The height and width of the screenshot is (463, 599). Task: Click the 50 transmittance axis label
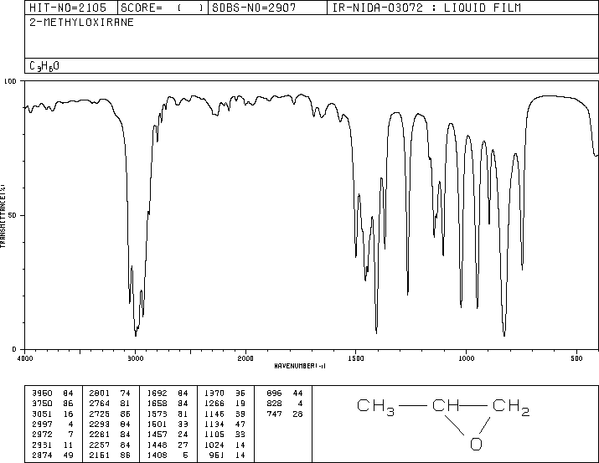[13, 215]
